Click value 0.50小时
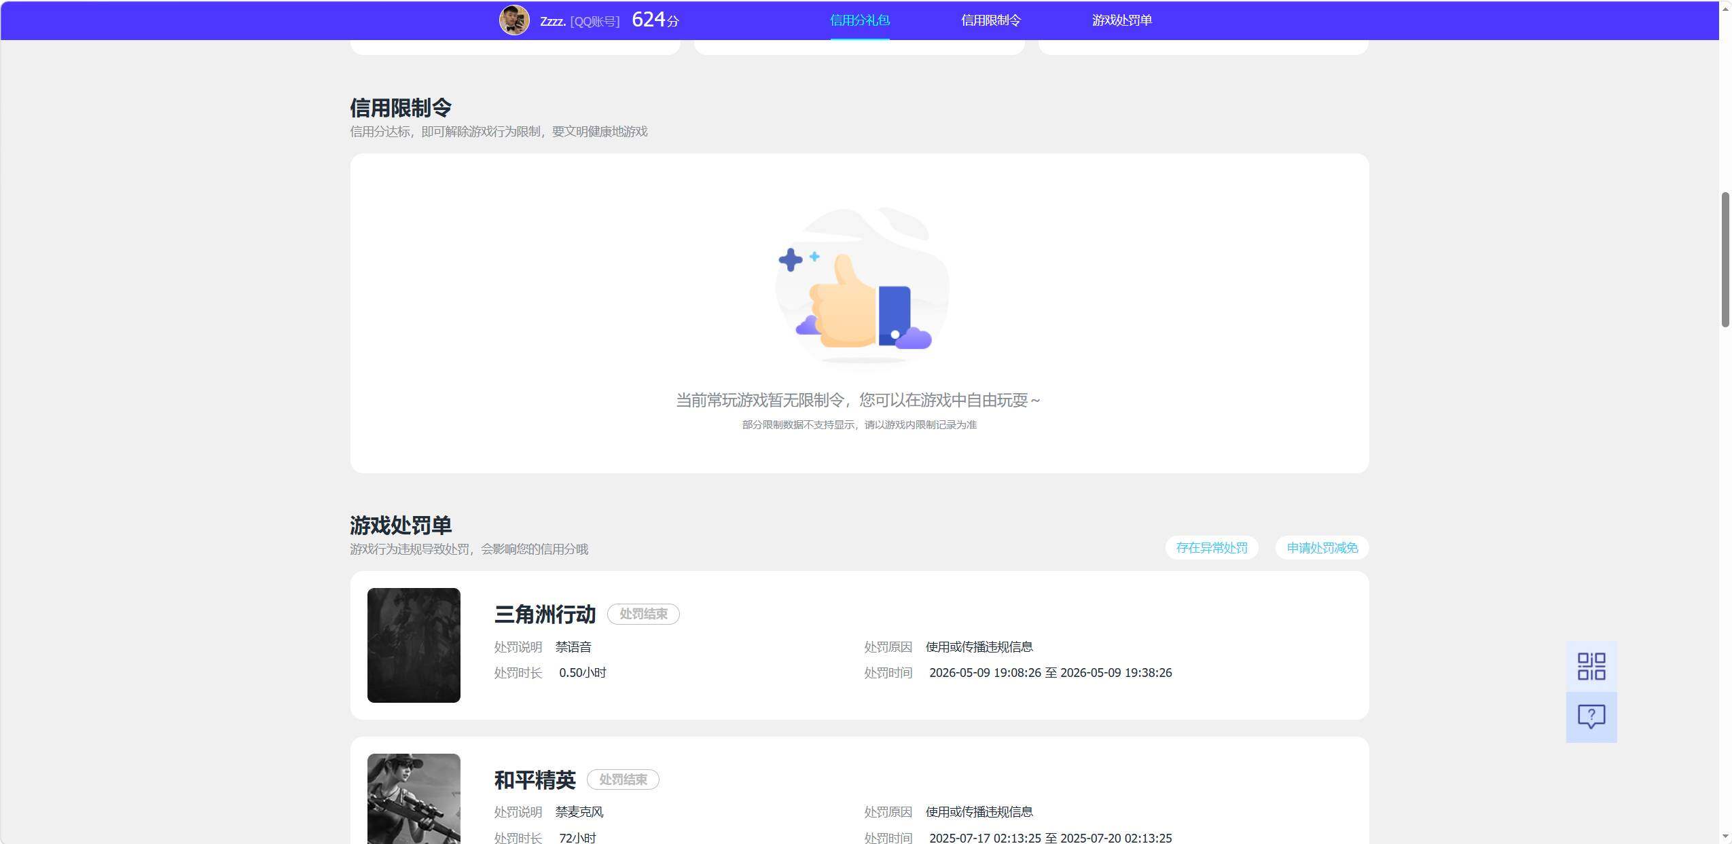 tap(582, 673)
